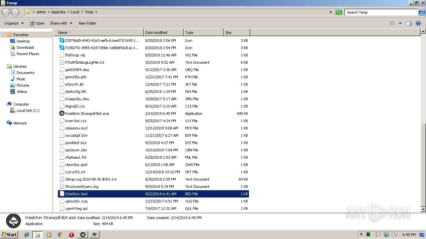Image resolution: width=426 pixels, height=239 pixels.
Task: Open Windows Media Player taskbar icon
Action: point(49,235)
